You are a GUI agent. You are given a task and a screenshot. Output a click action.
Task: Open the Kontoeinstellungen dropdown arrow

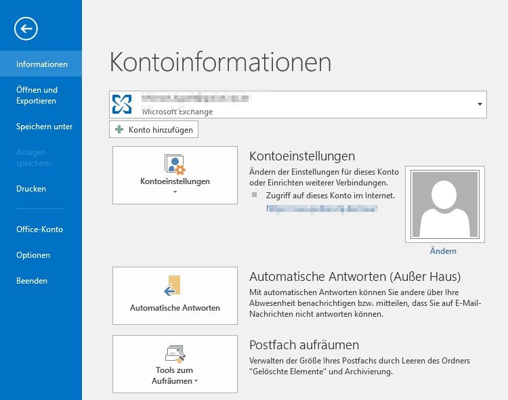175,192
